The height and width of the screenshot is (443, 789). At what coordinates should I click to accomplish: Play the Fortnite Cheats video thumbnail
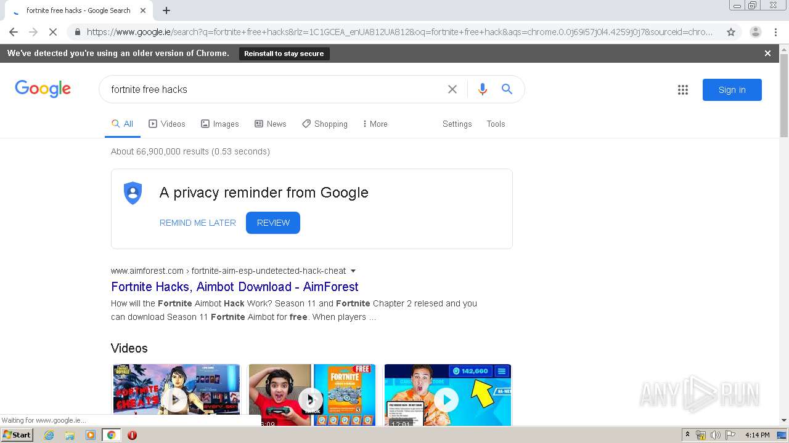click(x=176, y=395)
